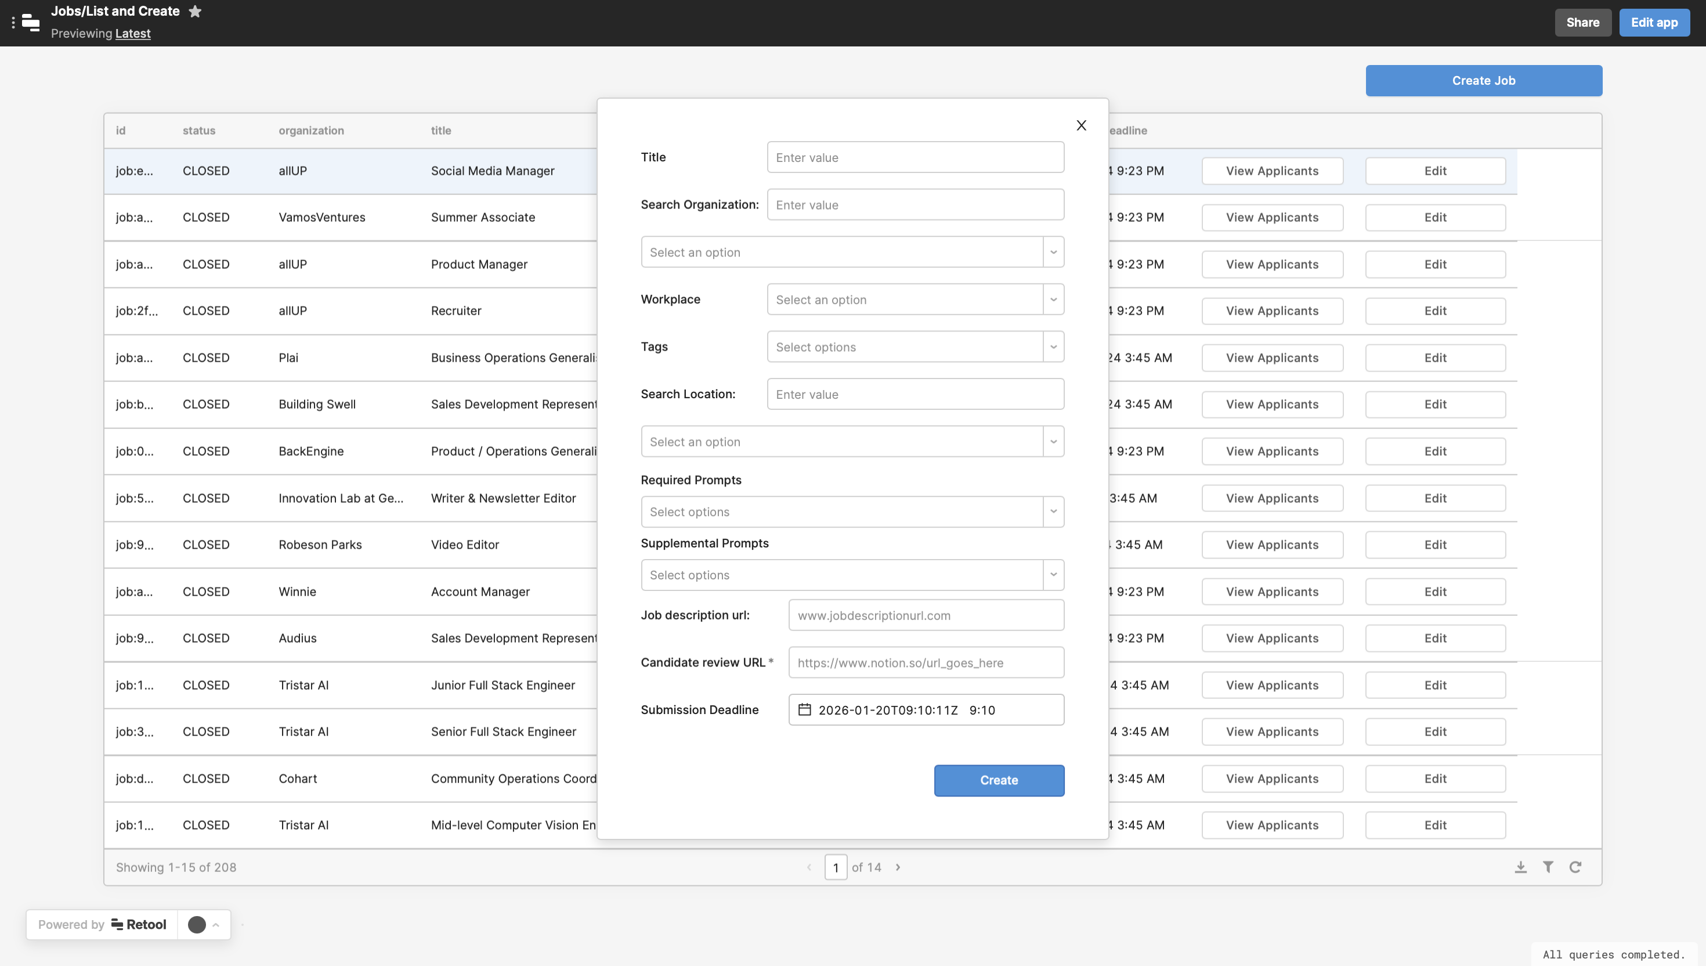
Task: Click the Latest version link
Action: 133,33
